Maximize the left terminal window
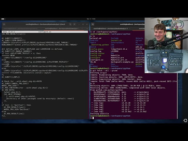Viewport: 188px width, 141px height. pyautogui.click(x=83, y=24)
